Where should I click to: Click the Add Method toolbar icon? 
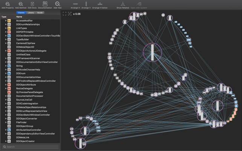pyautogui.click(x=21, y=4)
